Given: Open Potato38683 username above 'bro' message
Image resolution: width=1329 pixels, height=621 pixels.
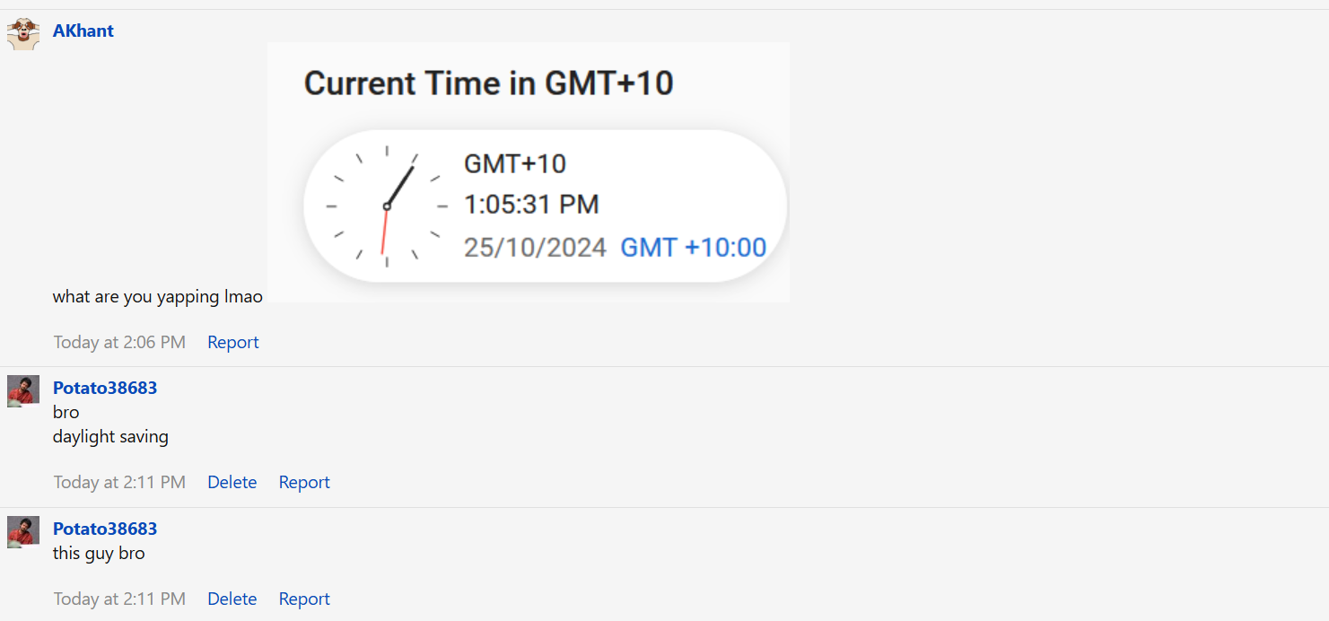Looking at the screenshot, I should 105,388.
